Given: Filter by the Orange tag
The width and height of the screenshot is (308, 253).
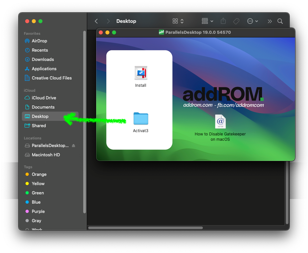Looking at the screenshot, I should (x=50, y=175).
